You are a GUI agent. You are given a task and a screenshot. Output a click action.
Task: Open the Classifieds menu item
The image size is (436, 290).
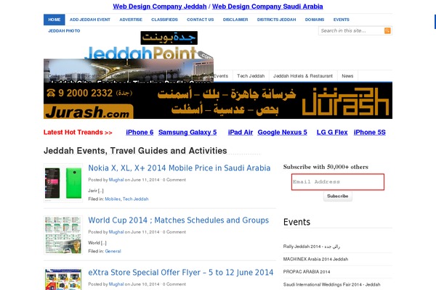click(x=164, y=20)
